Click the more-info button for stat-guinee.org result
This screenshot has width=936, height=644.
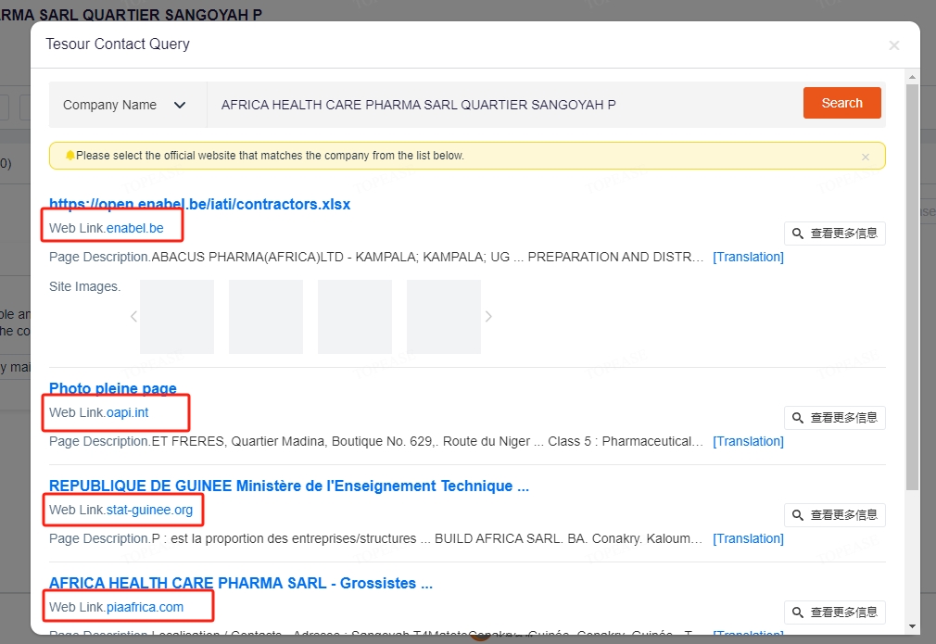(834, 515)
